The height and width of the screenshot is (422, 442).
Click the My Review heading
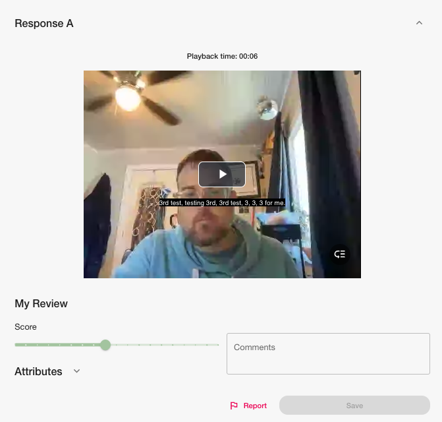pos(41,303)
